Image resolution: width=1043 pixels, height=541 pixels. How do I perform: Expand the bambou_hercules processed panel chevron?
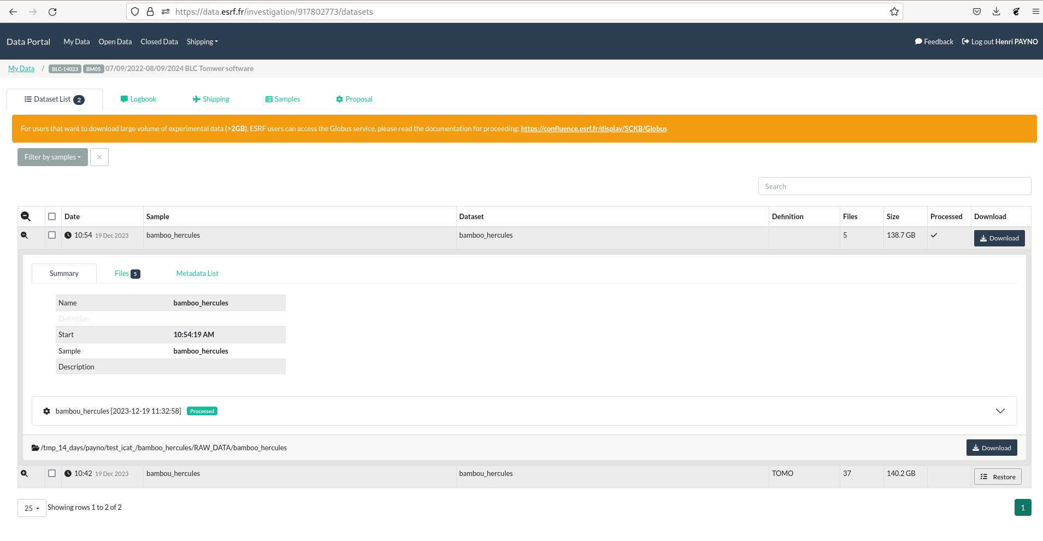click(1000, 411)
